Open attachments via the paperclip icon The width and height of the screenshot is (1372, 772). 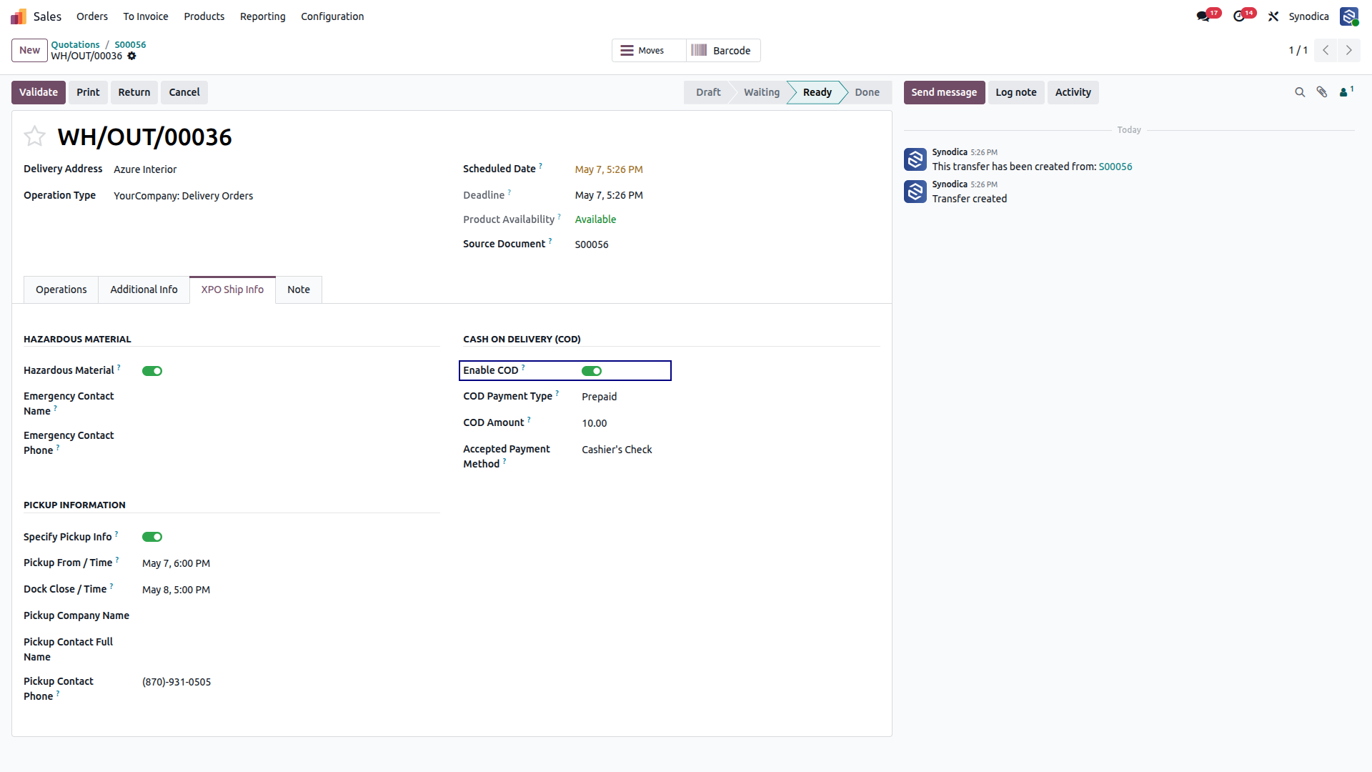[x=1322, y=92]
